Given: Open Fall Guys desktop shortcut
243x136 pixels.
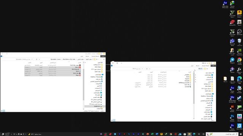Looking at the screenshot, I should point(239,117).
